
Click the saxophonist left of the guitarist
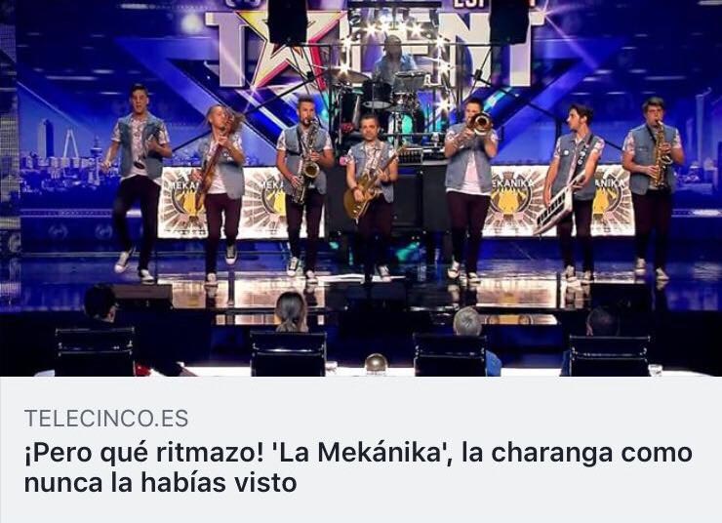click(304, 188)
